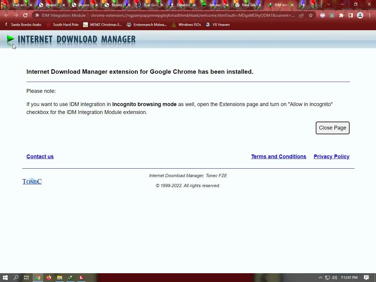
Task: Open the Terms and Conditions link
Action: click(278, 157)
